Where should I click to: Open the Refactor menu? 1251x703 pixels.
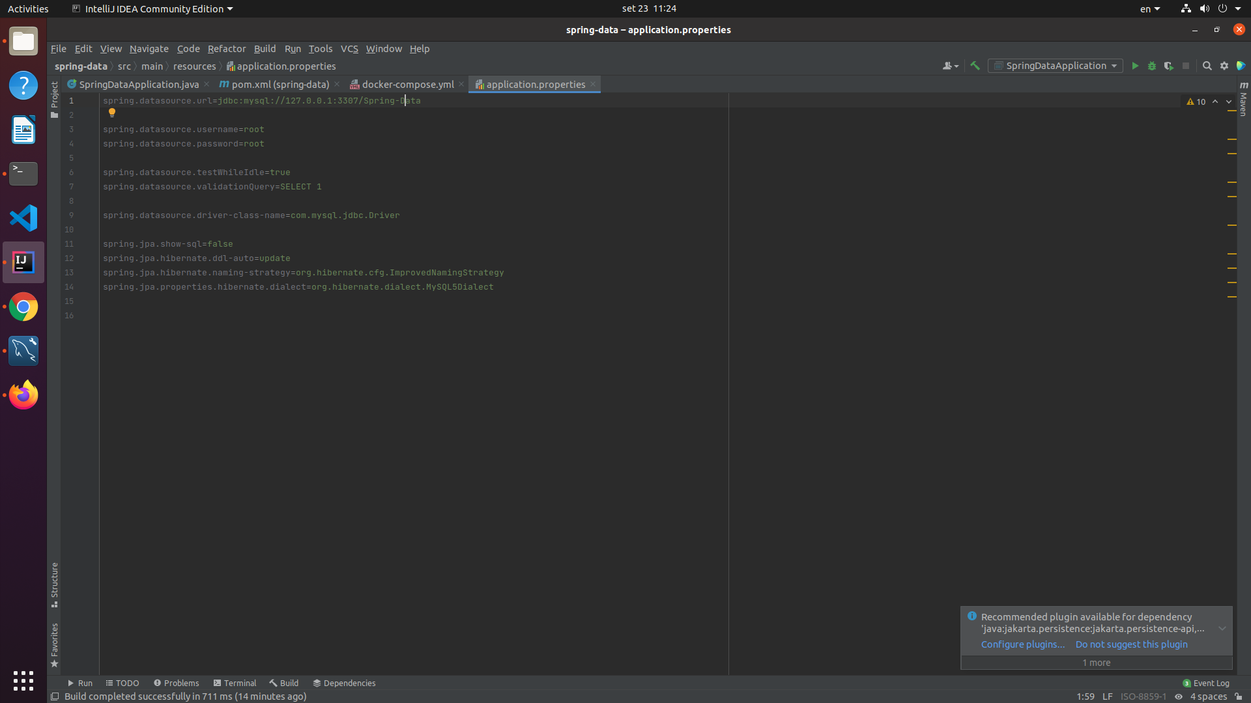(227, 49)
